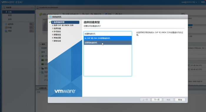The width and height of the screenshot is (206, 112).
Task: Select 创建新虚拟机 creation type
Action: (108, 34)
